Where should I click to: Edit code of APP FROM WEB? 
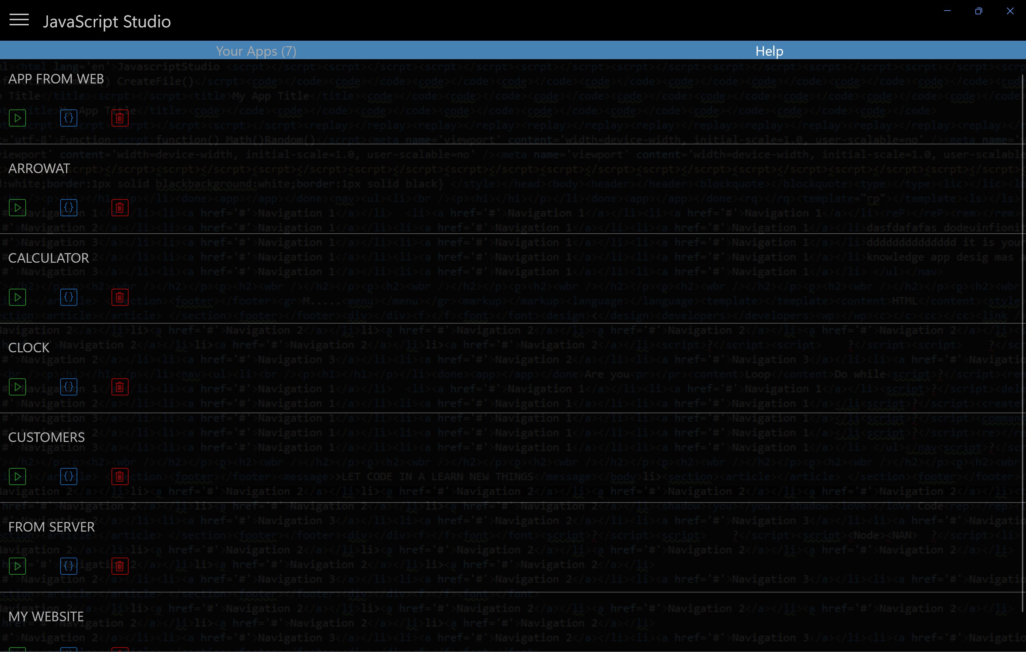tap(69, 118)
